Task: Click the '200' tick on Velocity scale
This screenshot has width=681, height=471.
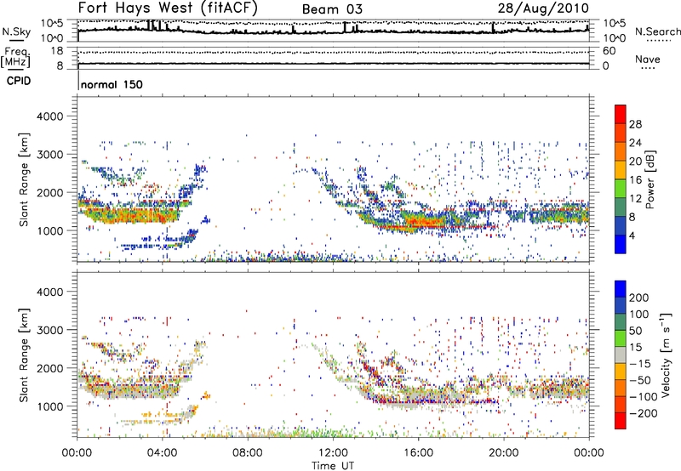Action: click(639, 298)
